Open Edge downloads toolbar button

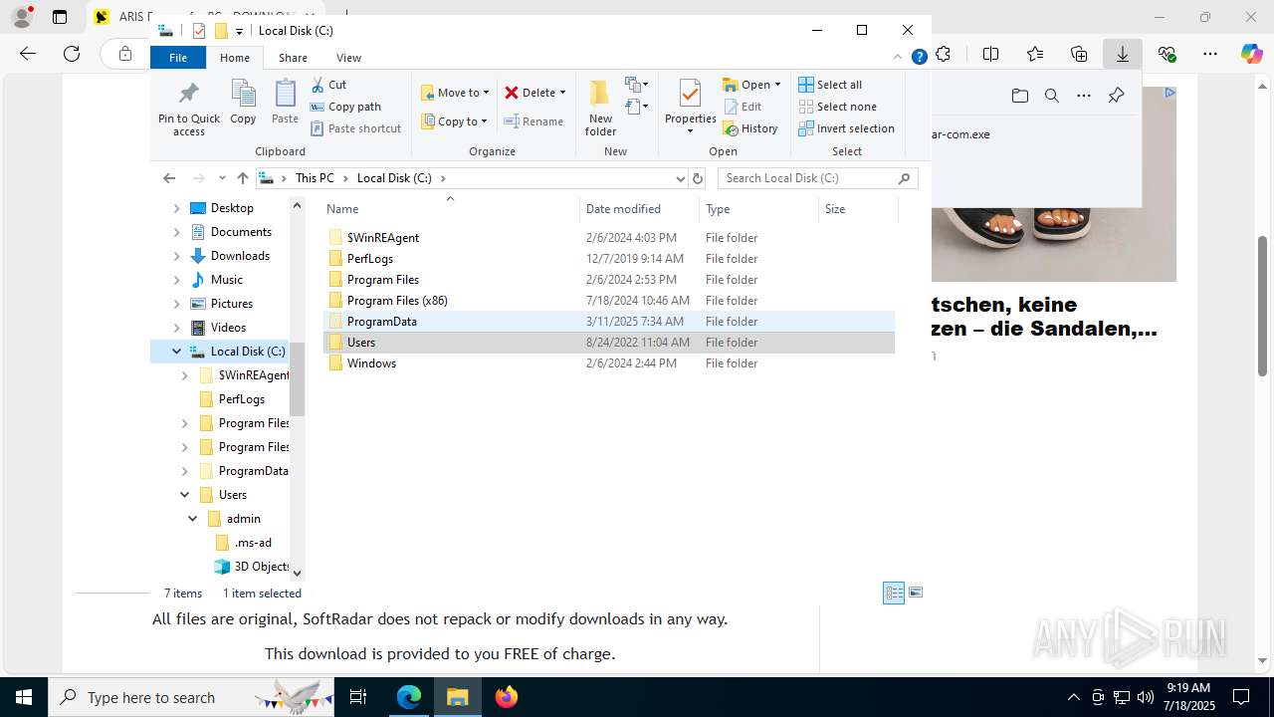(x=1123, y=54)
